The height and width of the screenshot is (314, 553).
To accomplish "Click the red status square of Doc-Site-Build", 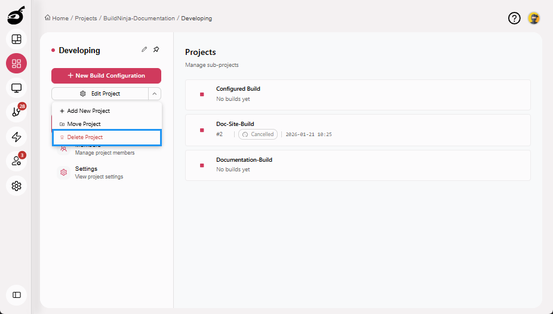I will (x=202, y=130).
